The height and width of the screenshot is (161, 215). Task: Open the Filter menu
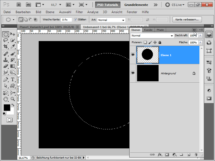(x=79, y=12)
